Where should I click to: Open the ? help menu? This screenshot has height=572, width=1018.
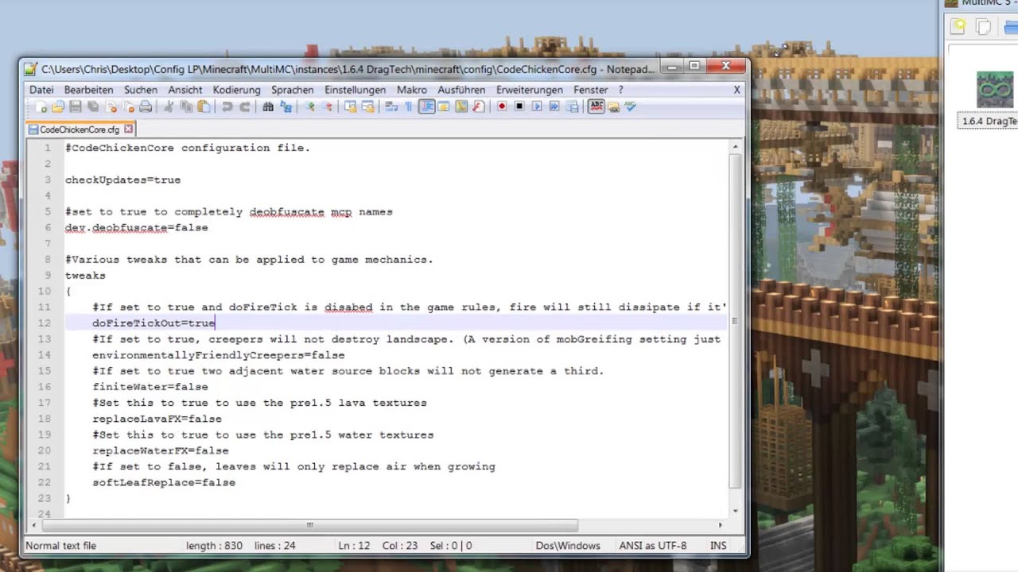(x=621, y=90)
